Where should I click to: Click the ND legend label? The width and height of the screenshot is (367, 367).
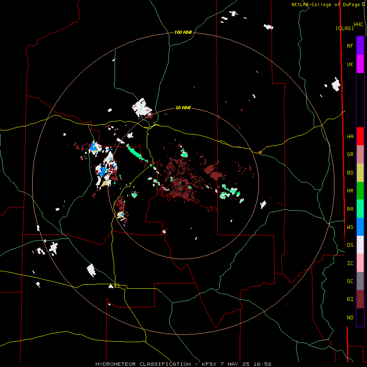click(350, 318)
